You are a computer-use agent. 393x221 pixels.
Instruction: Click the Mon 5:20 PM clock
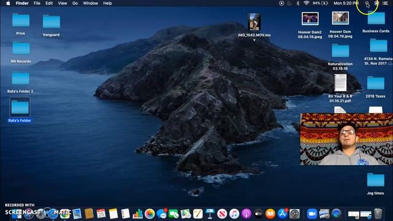tap(346, 3)
